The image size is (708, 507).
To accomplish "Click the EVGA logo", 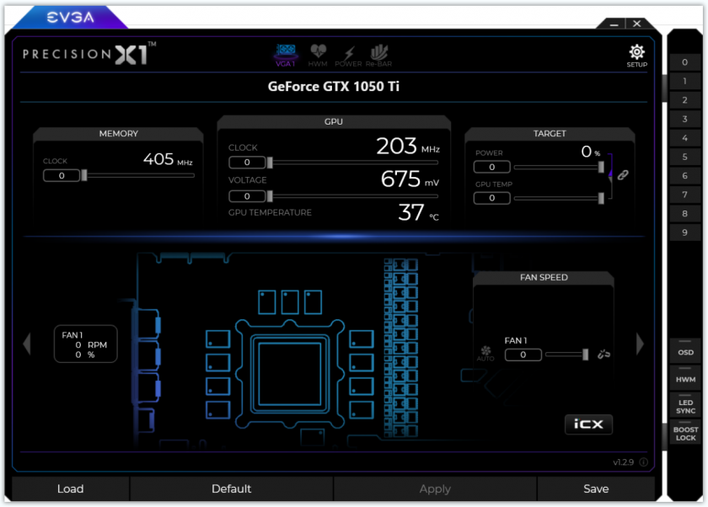I will click(71, 18).
